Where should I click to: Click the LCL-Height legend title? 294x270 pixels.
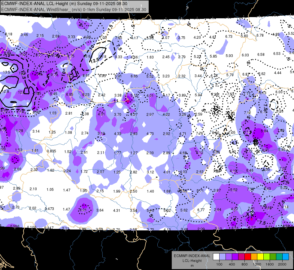192,261
